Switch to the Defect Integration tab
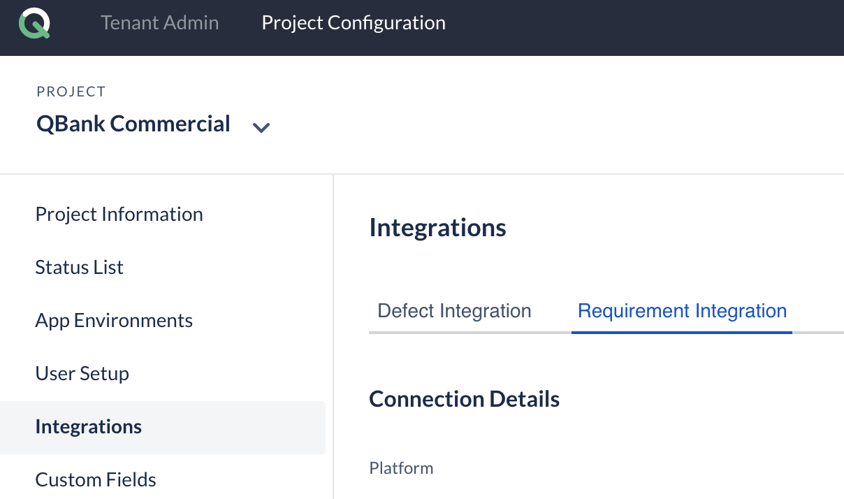844x499 pixels. pyautogui.click(x=455, y=311)
